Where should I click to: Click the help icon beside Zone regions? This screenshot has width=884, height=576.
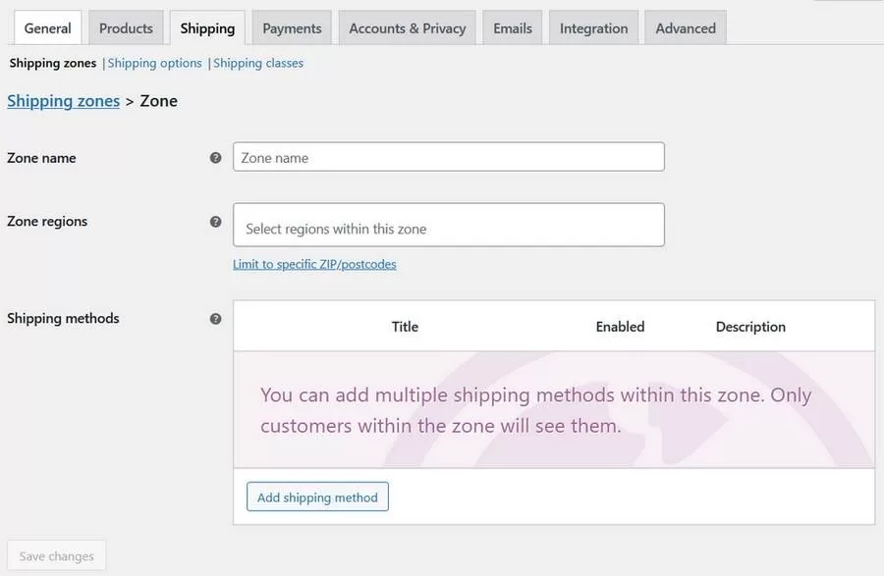click(x=216, y=222)
